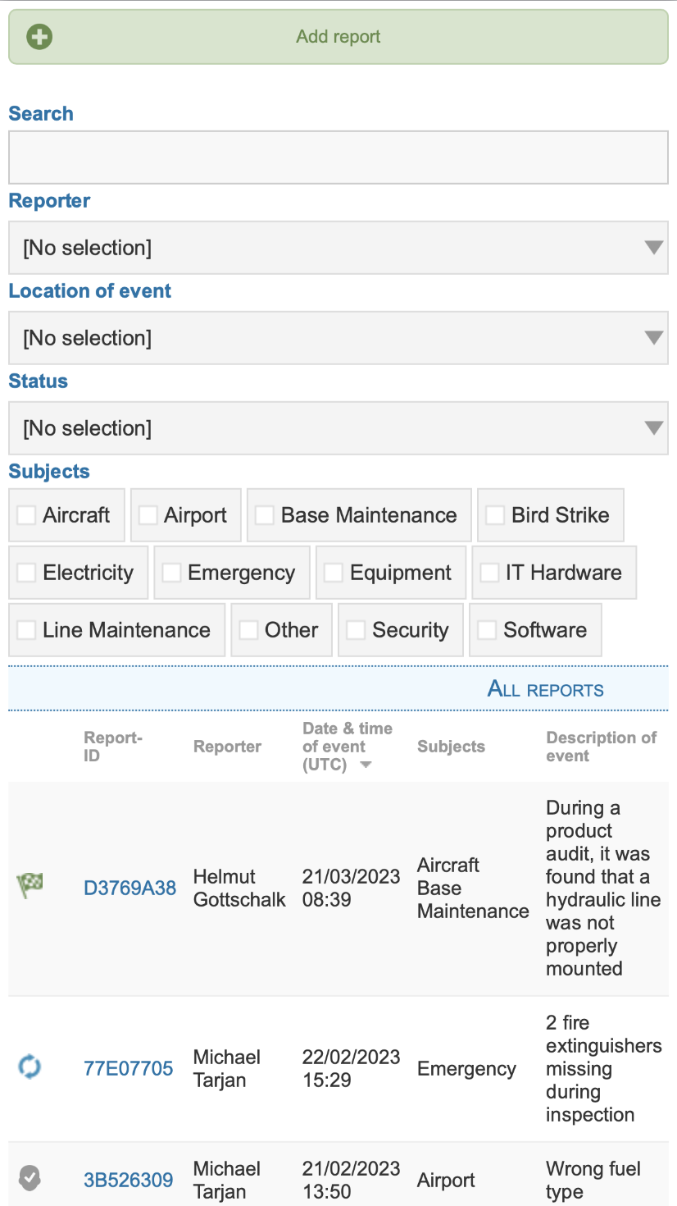Enable the Emergency subject filter
This screenshot has width=677, height=1206.
(x=170, y=572)
